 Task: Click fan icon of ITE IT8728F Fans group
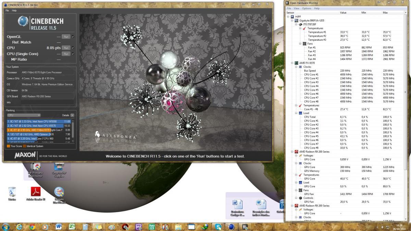click(304, 44)
